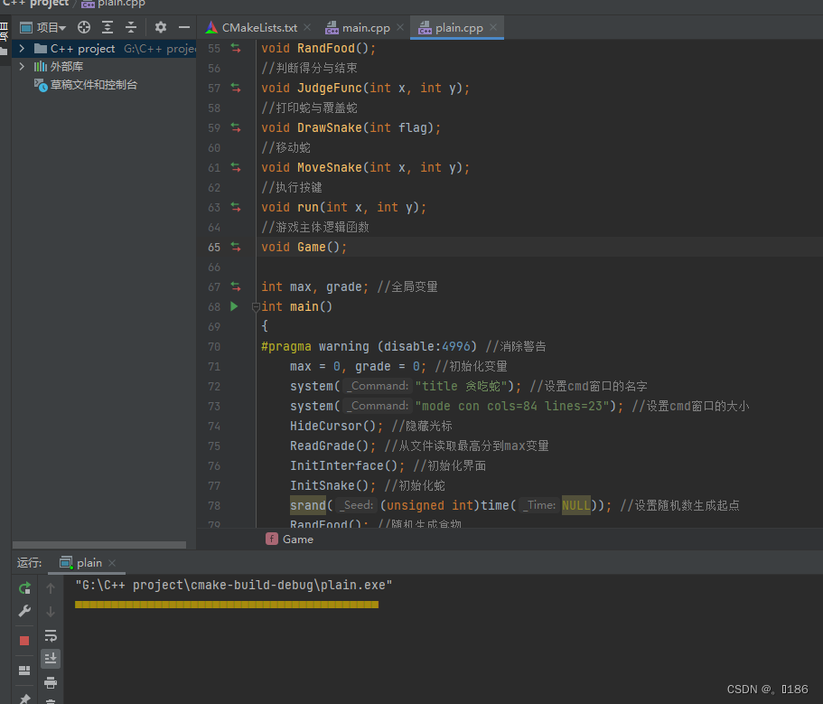Image resolution: width=823 pixels, height=704 pixels.
Task: Rerun plain with green rerun icon
Action: click(x=24, y=588)
